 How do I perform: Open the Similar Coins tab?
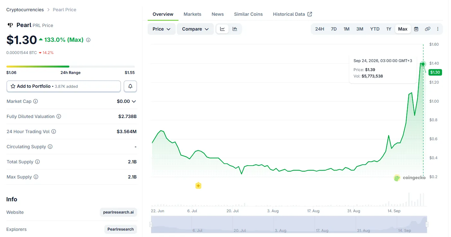coord(248,14)
